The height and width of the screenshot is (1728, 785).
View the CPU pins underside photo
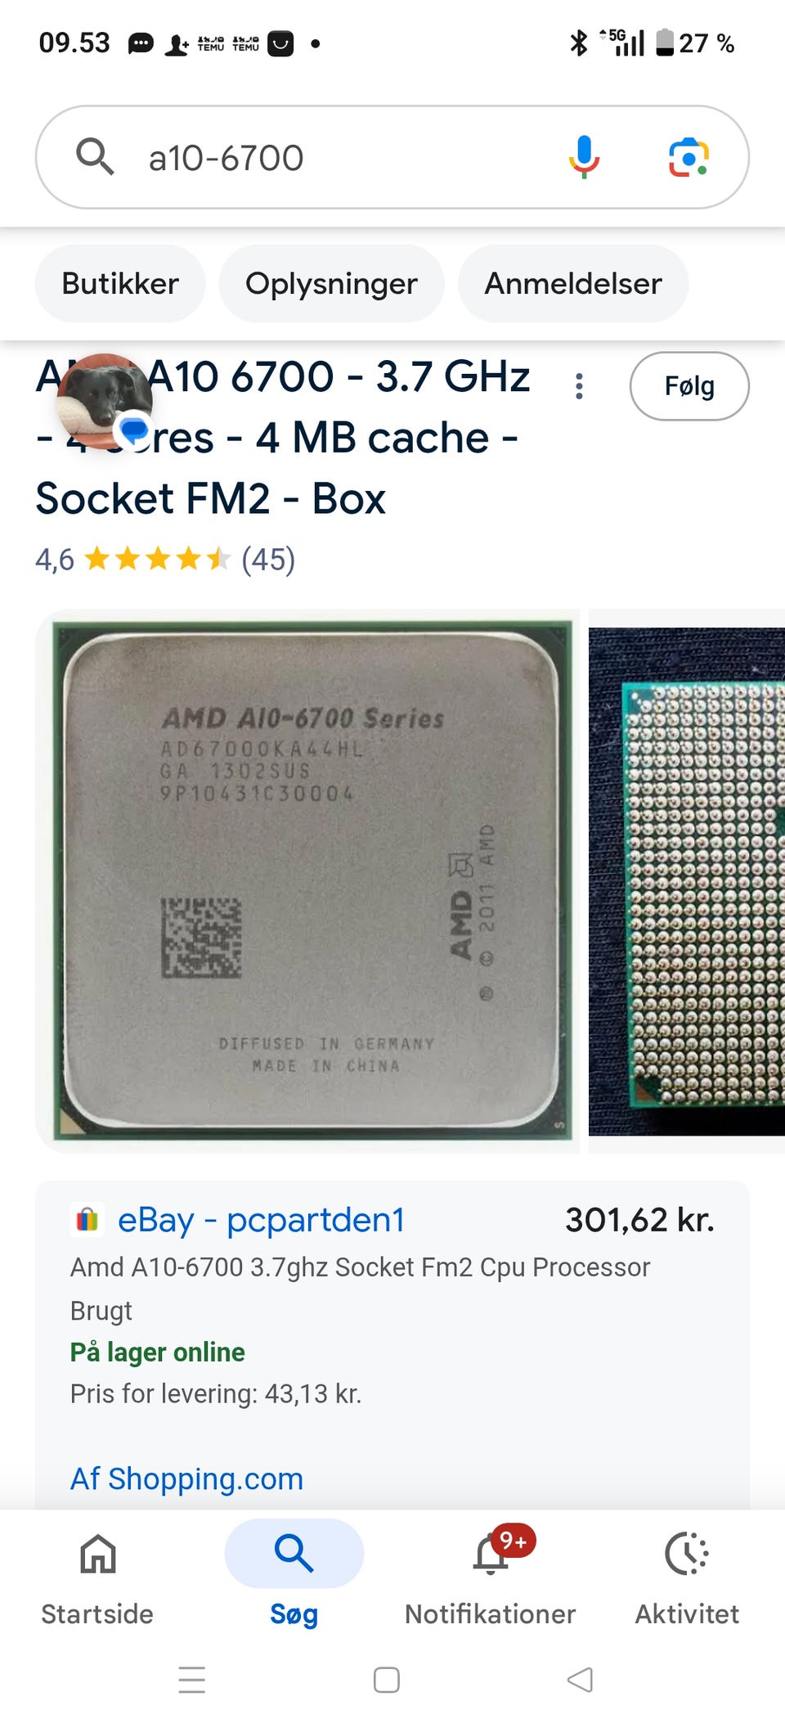pyautogui.click(x=687, y=881)
